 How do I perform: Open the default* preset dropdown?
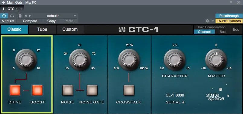point(55,16)
